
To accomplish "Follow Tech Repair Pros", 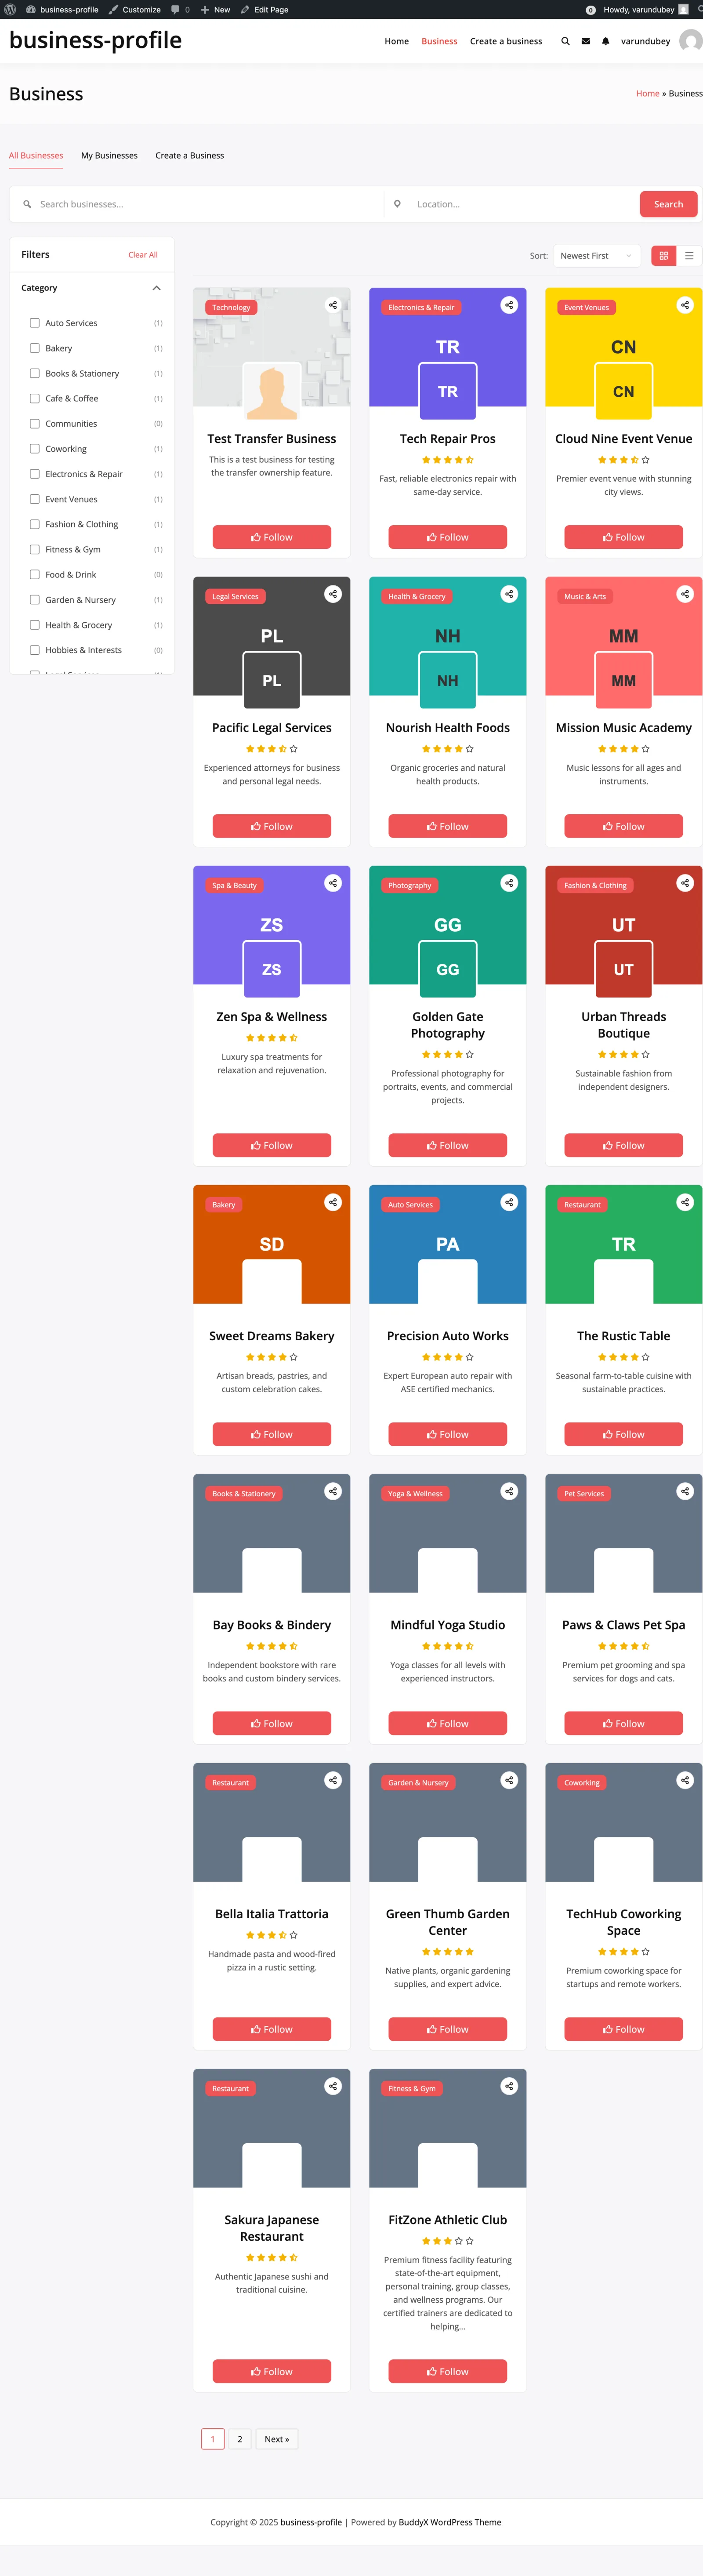I will pos(448,537).
